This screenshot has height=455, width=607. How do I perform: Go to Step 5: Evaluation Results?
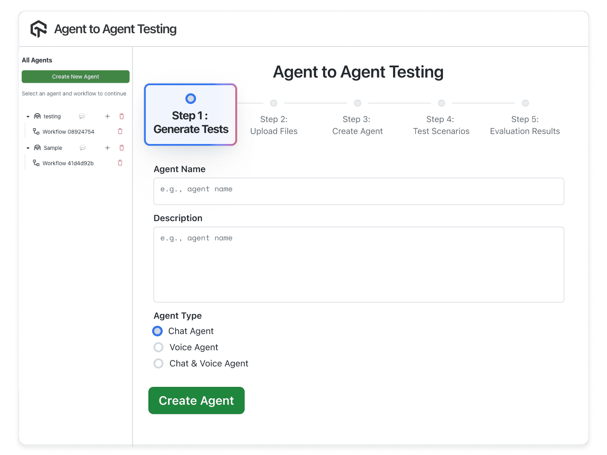525,118
